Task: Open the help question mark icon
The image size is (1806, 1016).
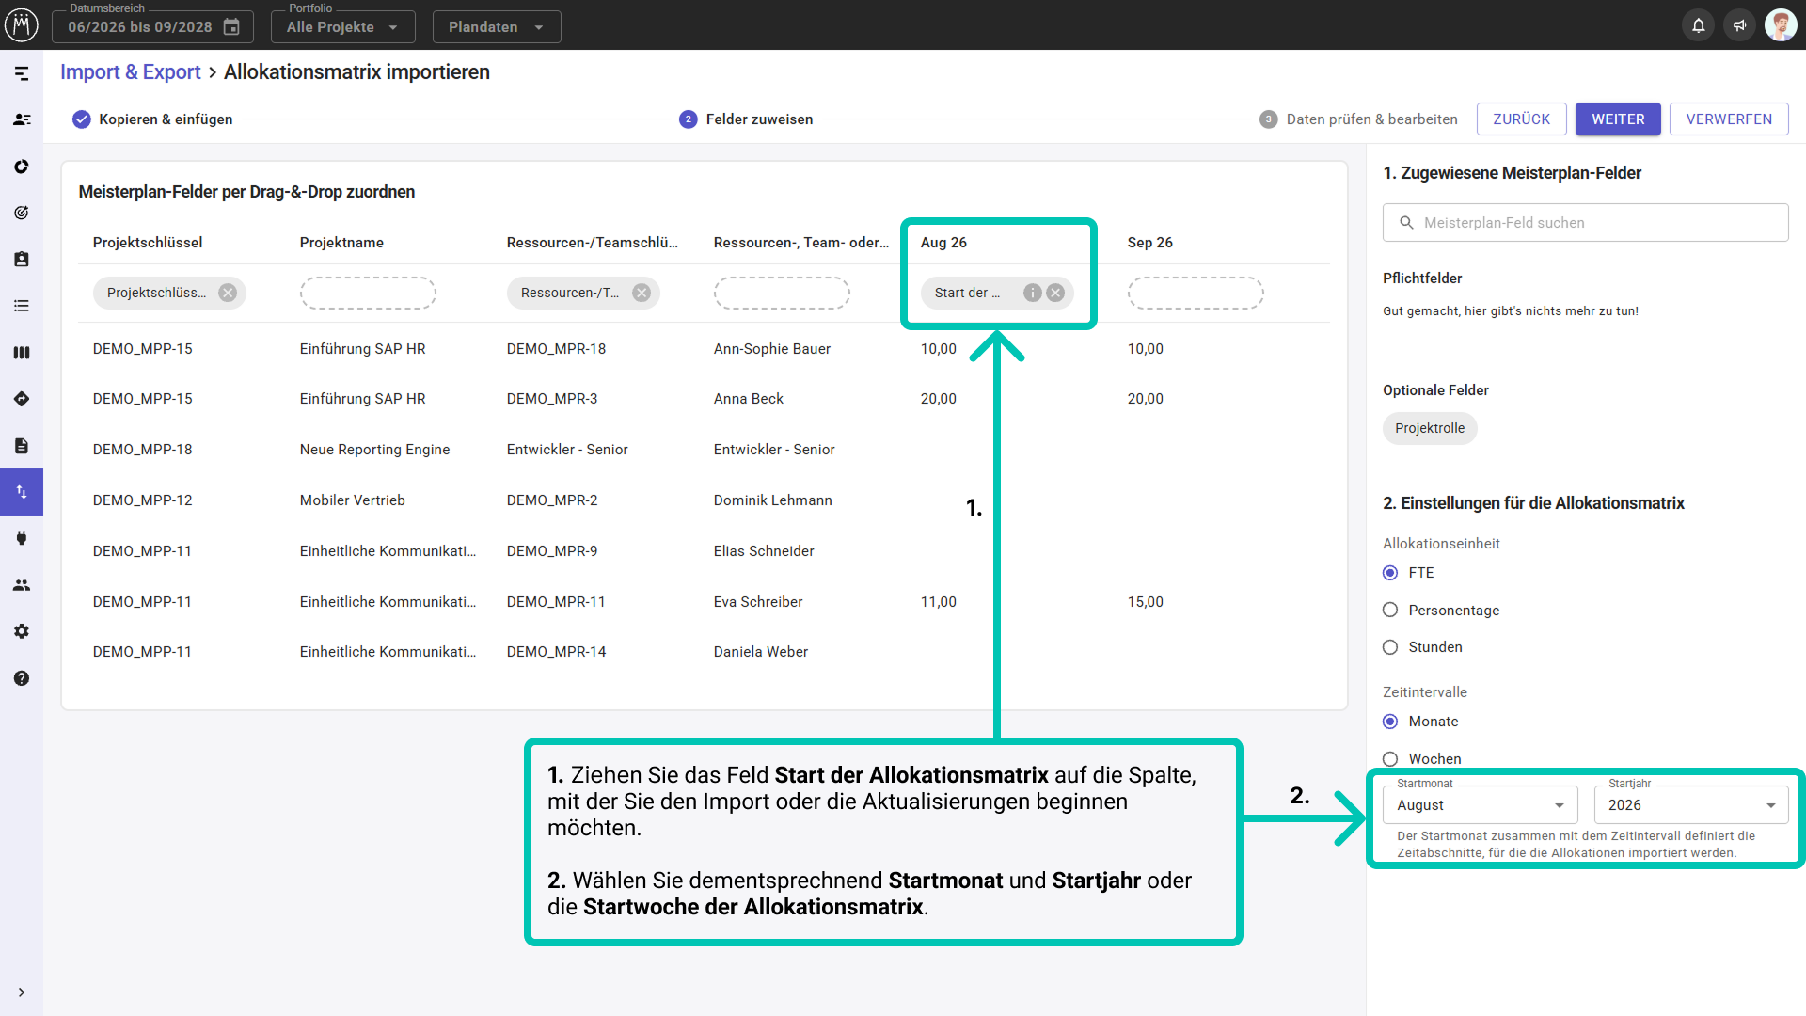Action: pos(22,678)
